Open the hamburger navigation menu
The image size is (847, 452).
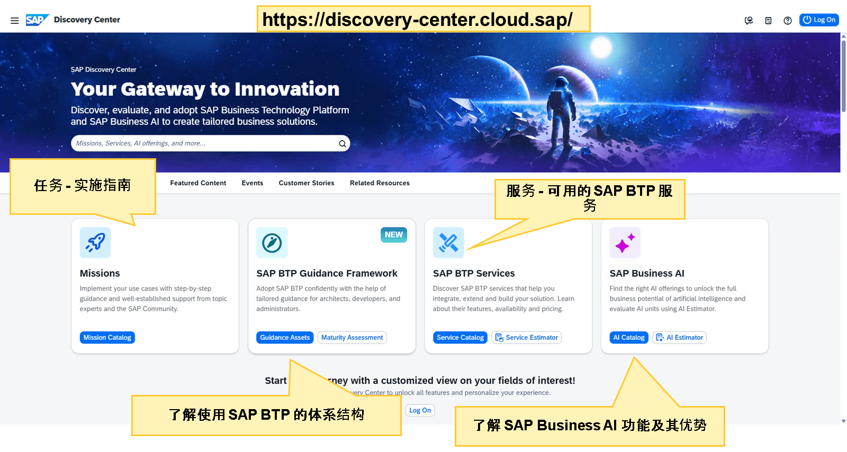pos(15,21)
